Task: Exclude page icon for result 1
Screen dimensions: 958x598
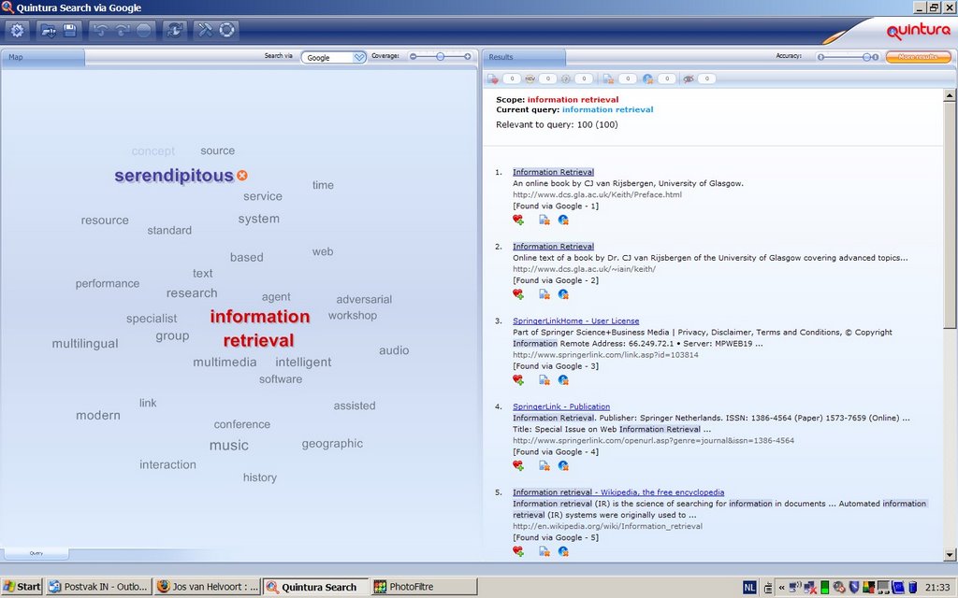Action: point(544,220)
